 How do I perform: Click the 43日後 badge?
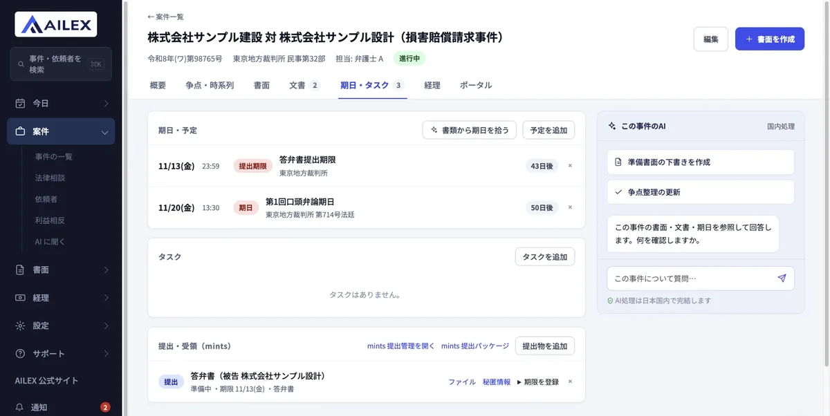[x=542, y=166]
